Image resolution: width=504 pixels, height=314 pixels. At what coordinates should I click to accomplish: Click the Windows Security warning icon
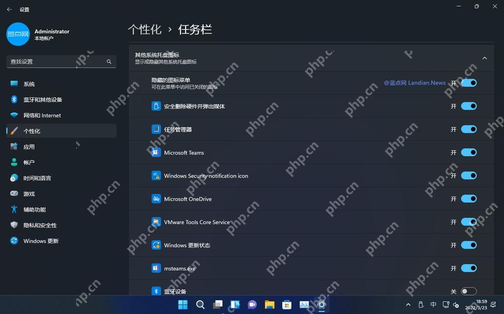[x=156, y=175]
